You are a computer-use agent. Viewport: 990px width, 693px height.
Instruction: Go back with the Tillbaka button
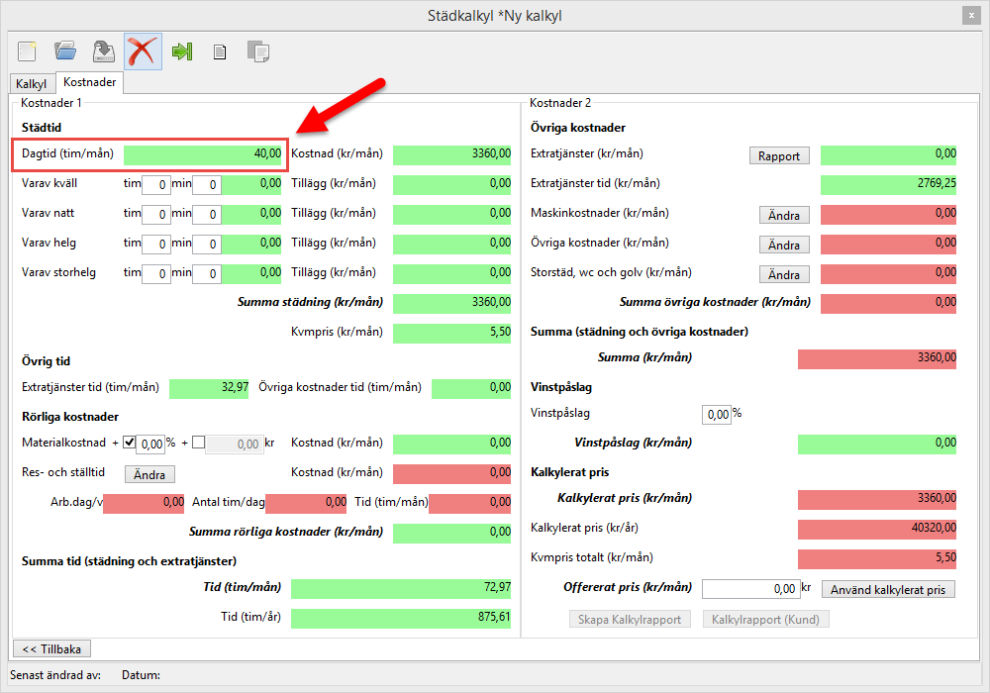tap(51, 648)
